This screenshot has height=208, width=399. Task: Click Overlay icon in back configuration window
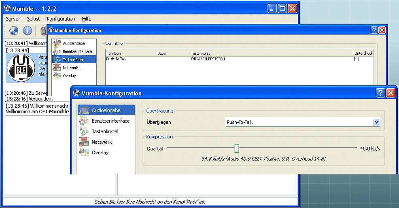coord(57,76)
